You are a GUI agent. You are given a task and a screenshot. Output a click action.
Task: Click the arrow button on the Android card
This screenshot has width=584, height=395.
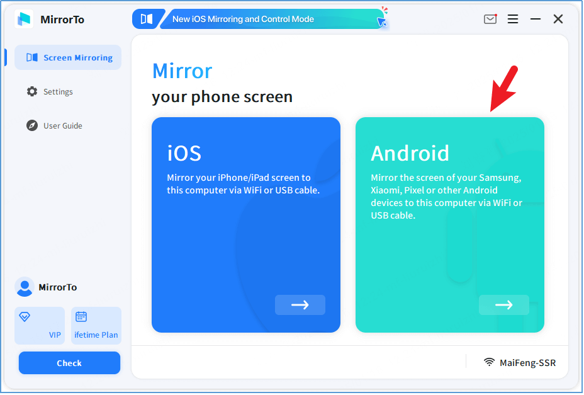click(x=503, y=305)
